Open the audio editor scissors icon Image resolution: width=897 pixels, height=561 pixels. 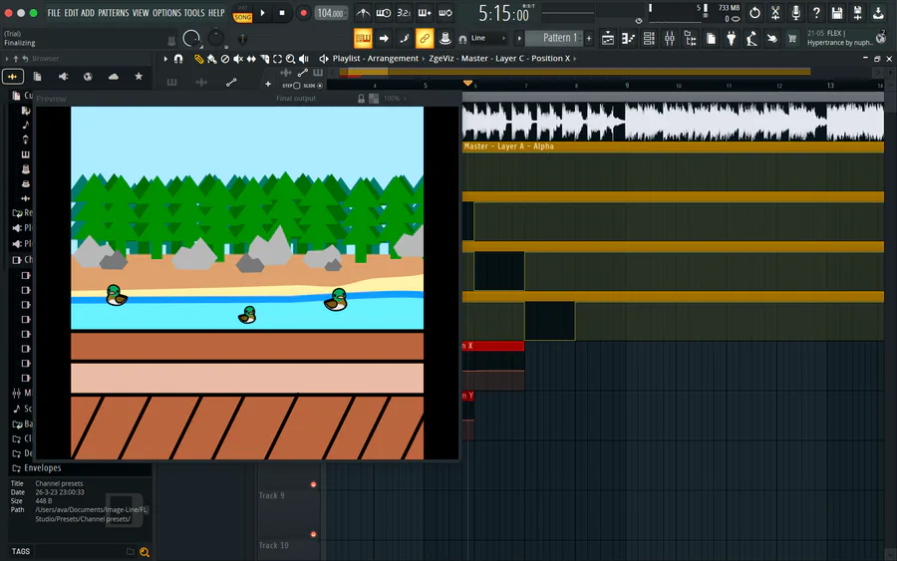(775, 13)
